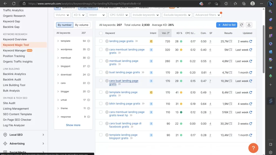
Task: Open the Include keywords dropdown
Action: point(146,15)
